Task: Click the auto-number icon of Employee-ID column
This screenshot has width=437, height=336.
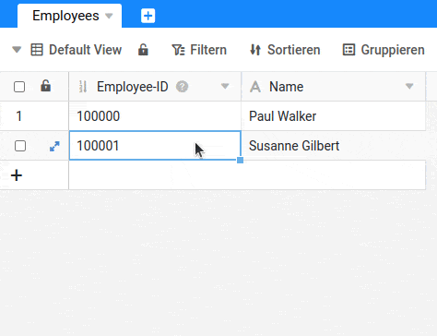Action: click(83, 87)
